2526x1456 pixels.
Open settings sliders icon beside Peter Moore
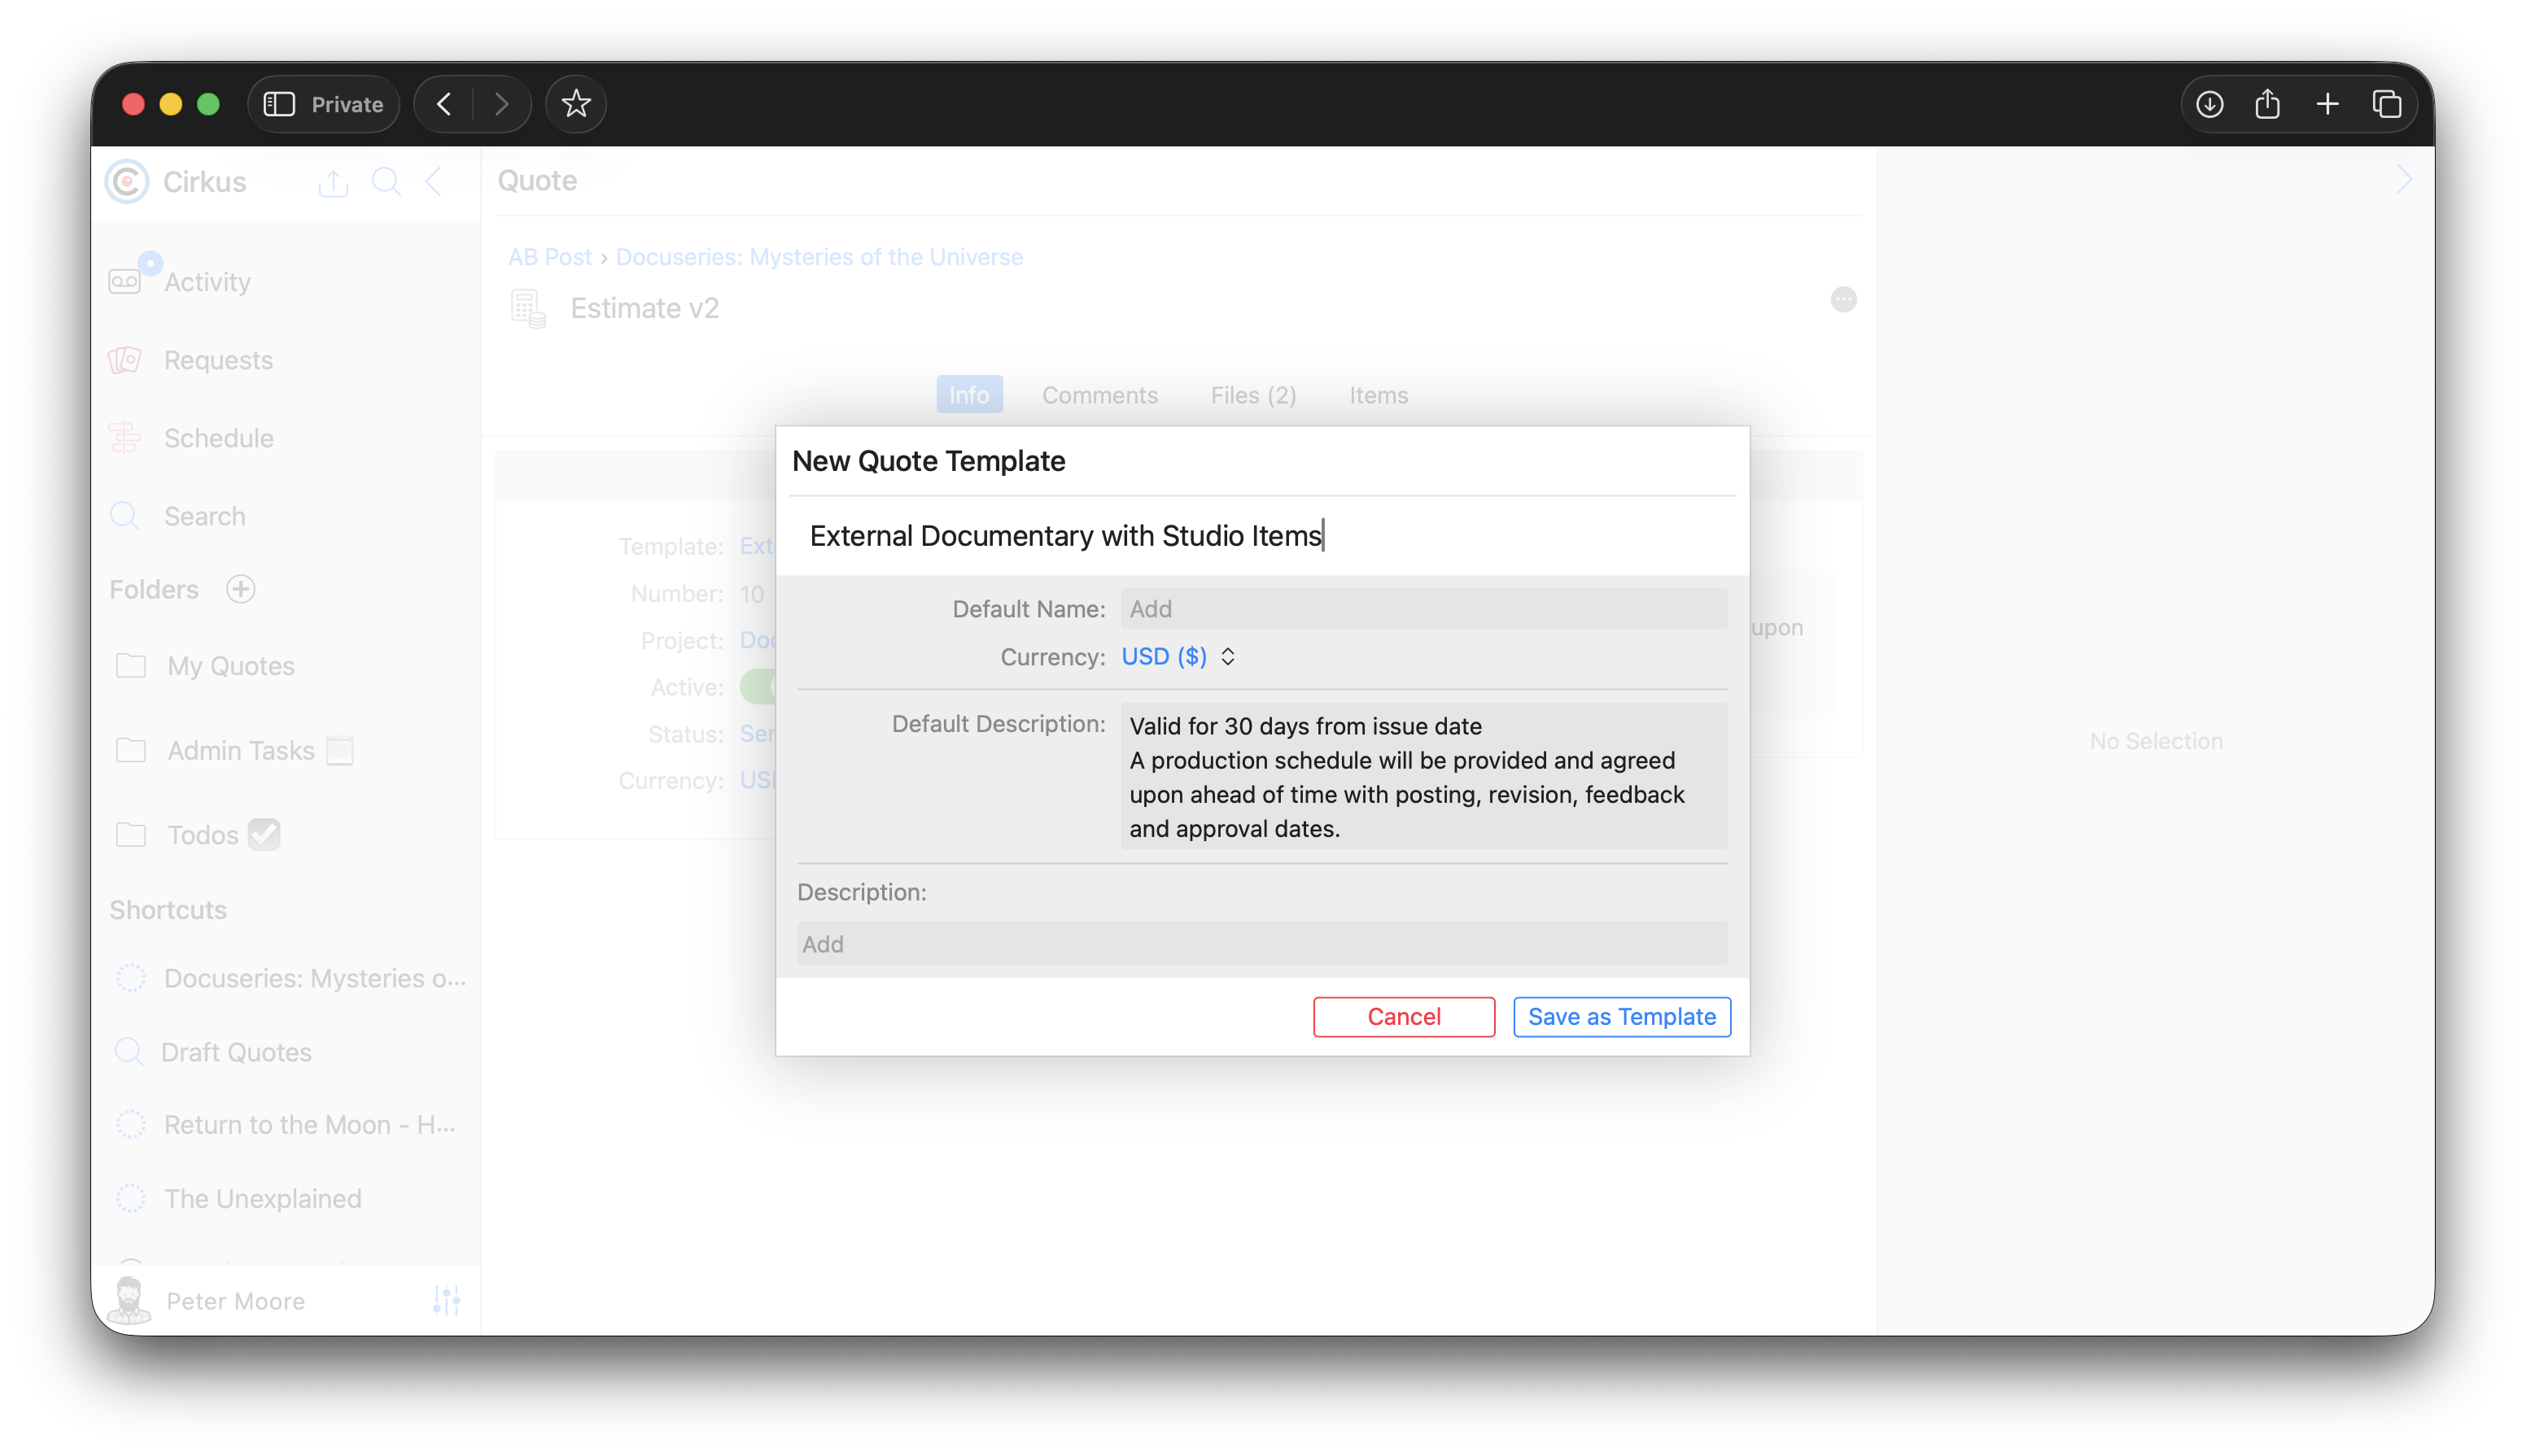446,1300
